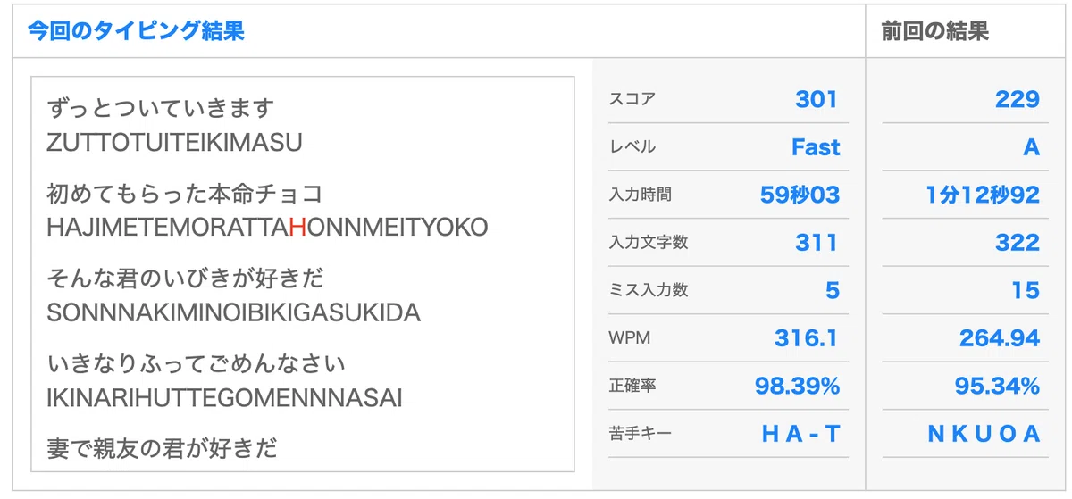Click the 入力時間 value 59秒03
Image resolution: width=1072 pixels, height=499 pixels.
[x=800, y=195]
